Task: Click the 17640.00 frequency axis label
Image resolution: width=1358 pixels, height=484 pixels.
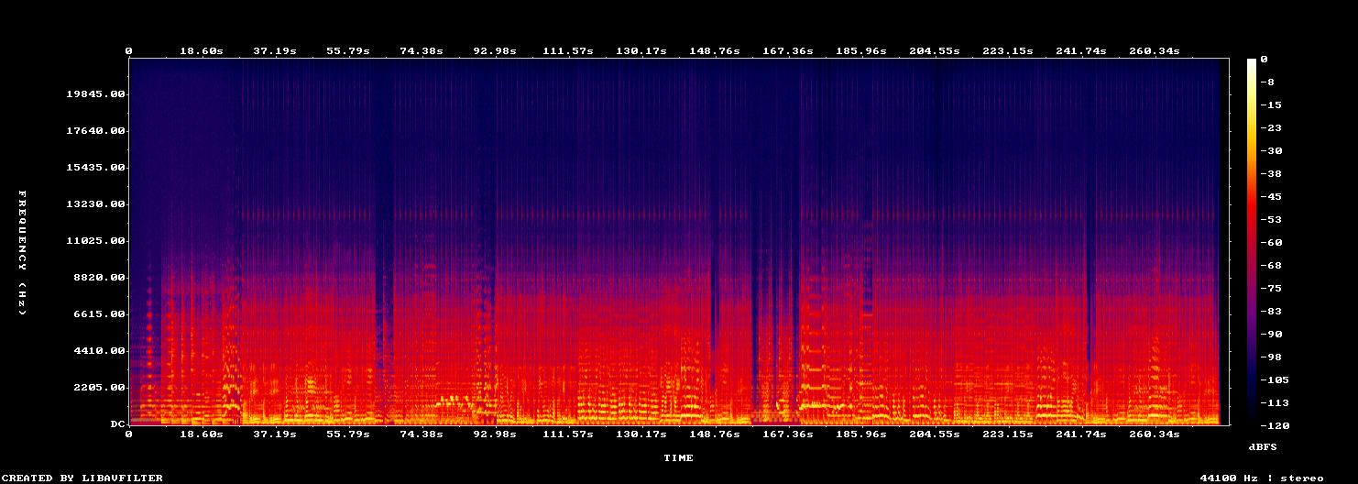Action: [95, 131]
